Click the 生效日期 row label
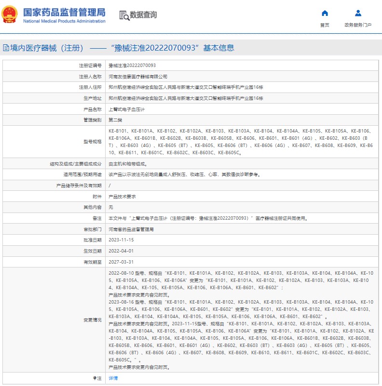Screen dimensions: 382x386 [x=93, y=251]
